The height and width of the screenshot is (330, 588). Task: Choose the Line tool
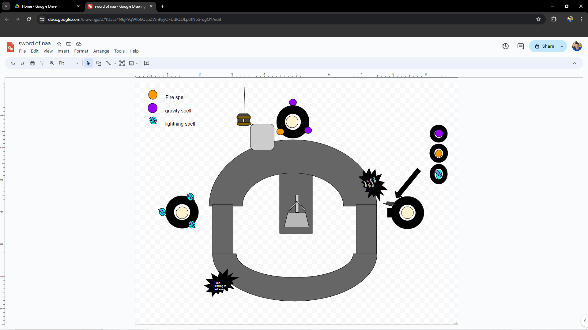(108, 63)
